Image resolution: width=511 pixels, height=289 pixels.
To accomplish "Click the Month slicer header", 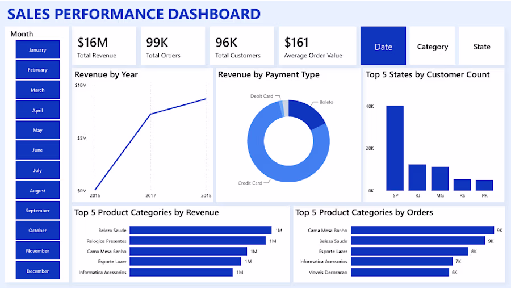I will coord(22,34).
